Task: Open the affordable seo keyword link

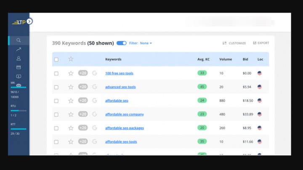Action: click(117, 101)
